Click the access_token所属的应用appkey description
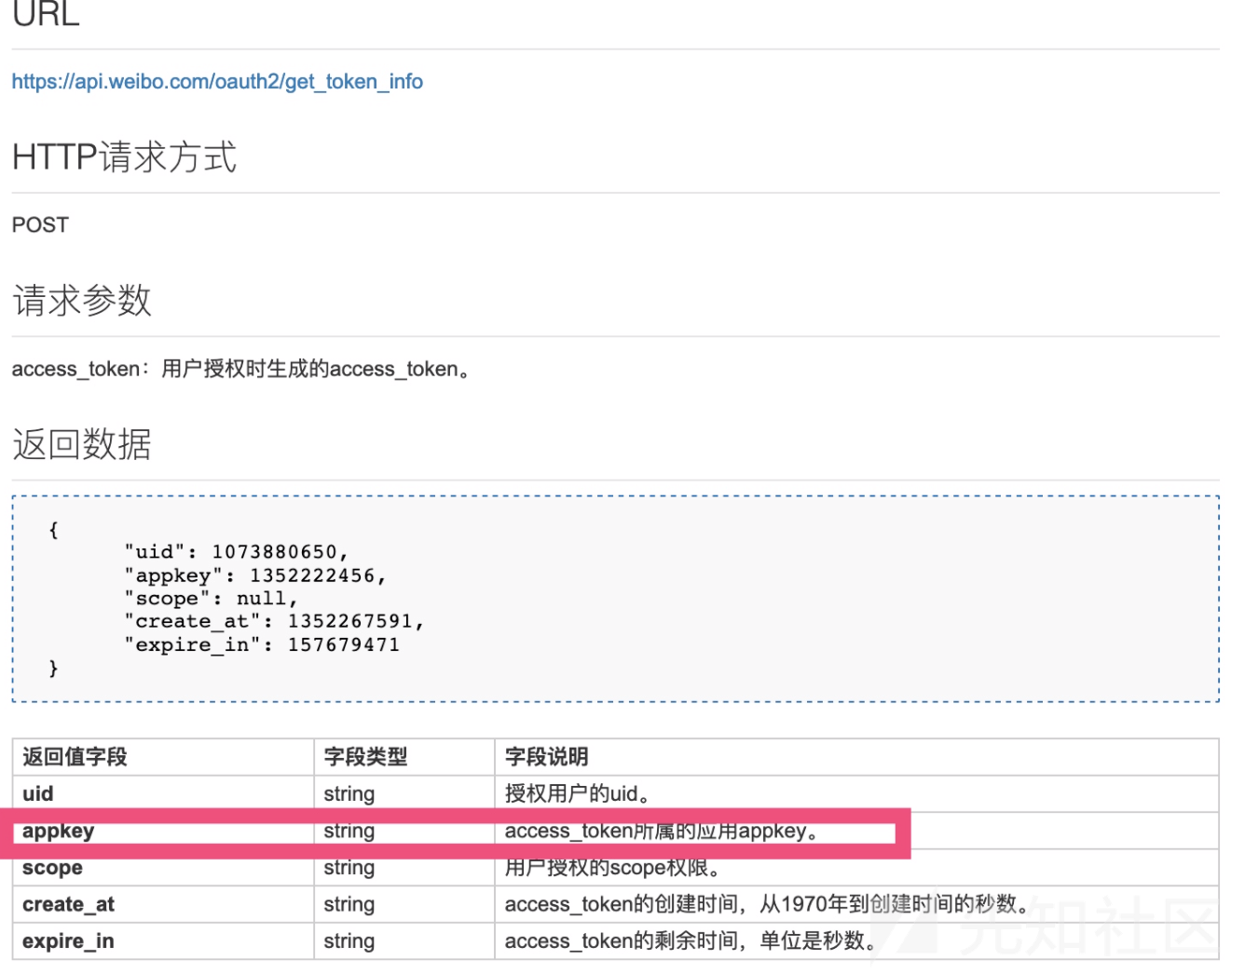The image size is (1245, 974). (x=662, y=831)
